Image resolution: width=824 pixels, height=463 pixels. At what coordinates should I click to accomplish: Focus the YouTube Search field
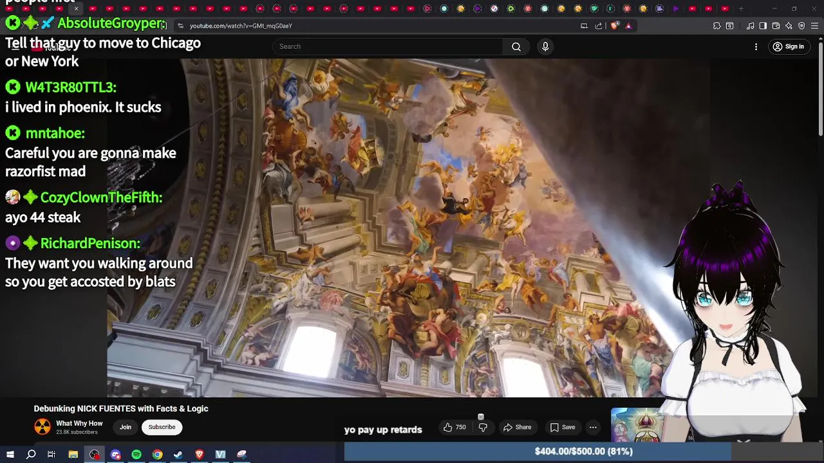(x=388, y=46)
